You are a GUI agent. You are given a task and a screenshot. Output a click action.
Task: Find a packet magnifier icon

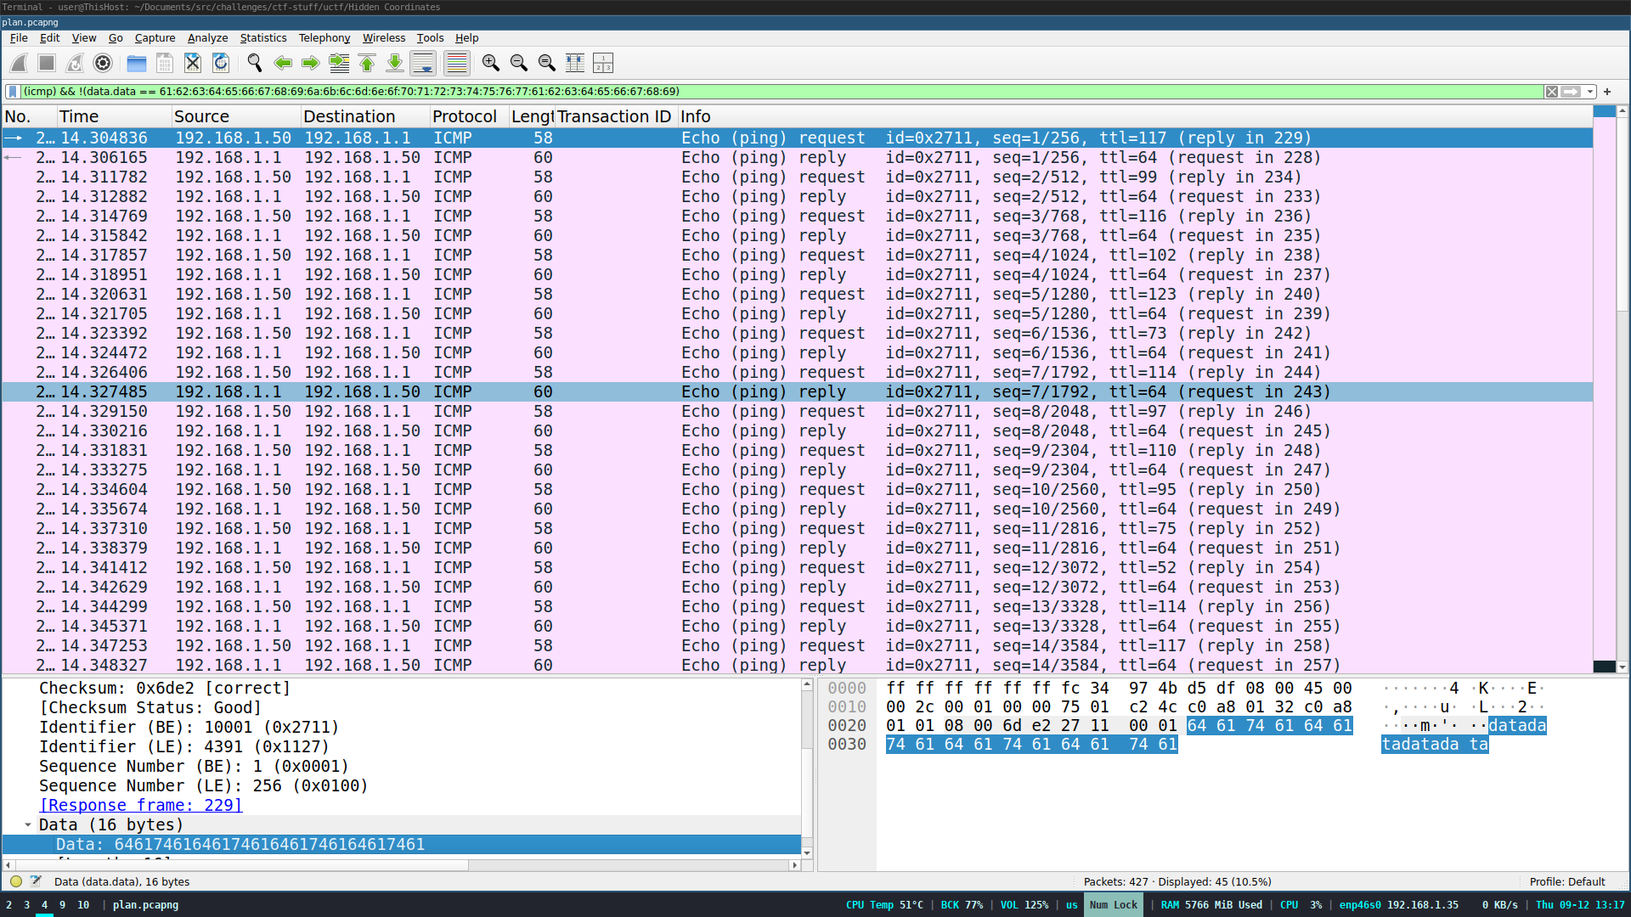click(254, 63)
